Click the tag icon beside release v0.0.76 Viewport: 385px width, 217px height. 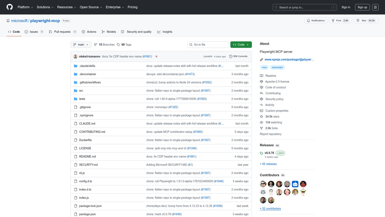261,153
